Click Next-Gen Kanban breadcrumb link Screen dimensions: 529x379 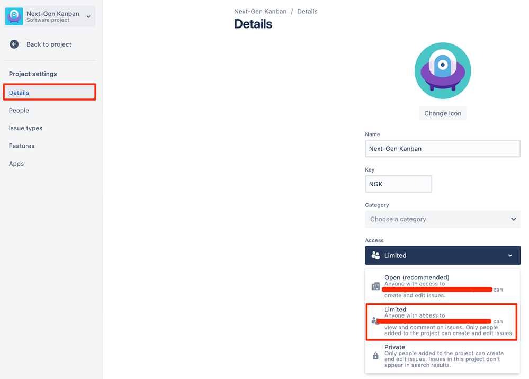[260, 12]
